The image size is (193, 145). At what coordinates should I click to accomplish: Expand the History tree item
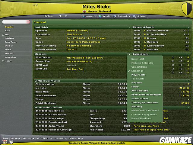click(x=3, y=61)
